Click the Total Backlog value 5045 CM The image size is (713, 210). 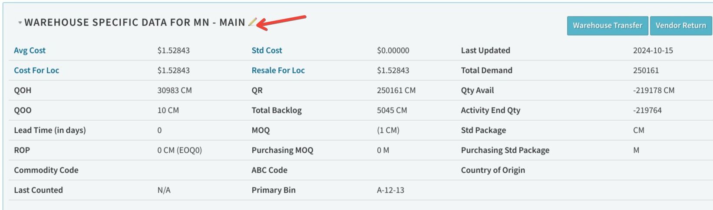coord(392,110)
